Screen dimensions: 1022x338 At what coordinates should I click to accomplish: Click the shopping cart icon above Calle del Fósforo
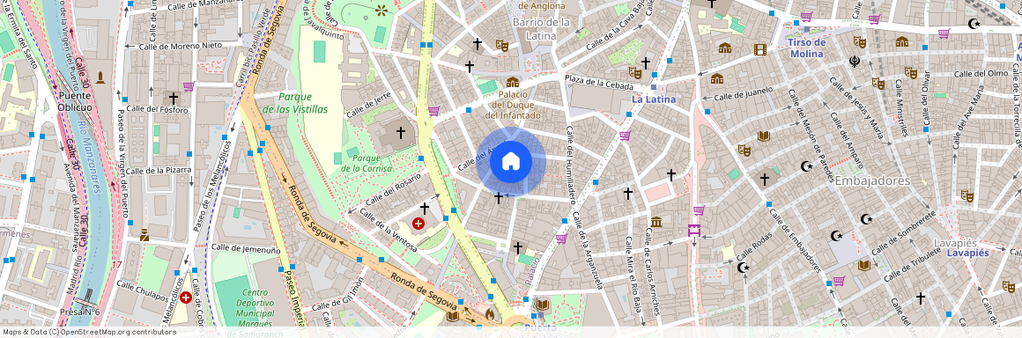(x=189, y=86)
